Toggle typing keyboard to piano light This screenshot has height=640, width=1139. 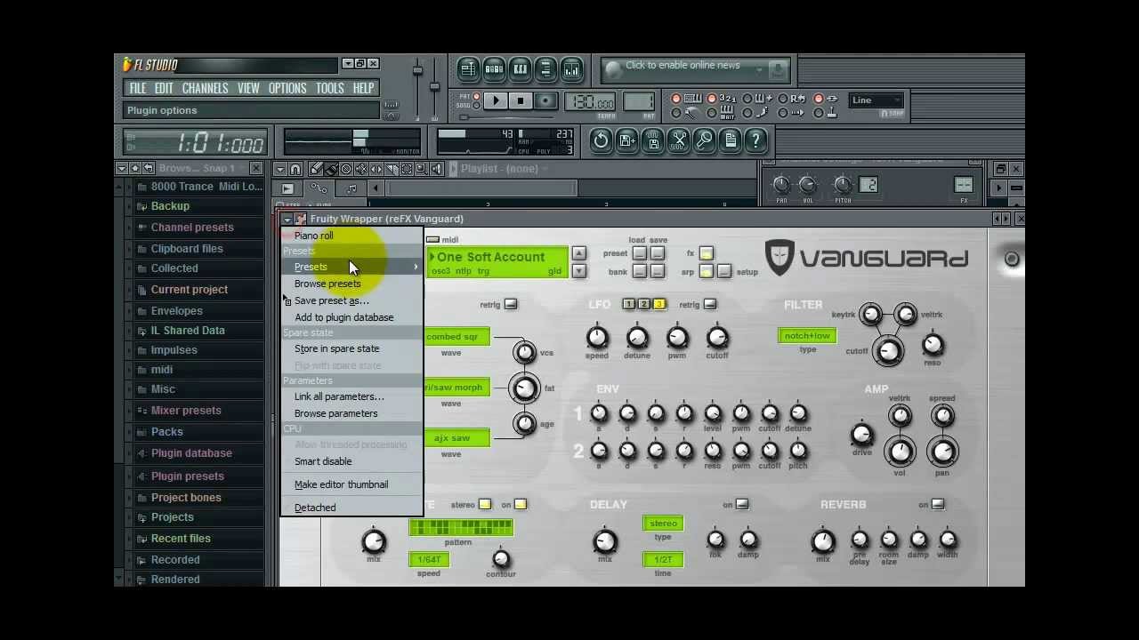pos(676,99)
